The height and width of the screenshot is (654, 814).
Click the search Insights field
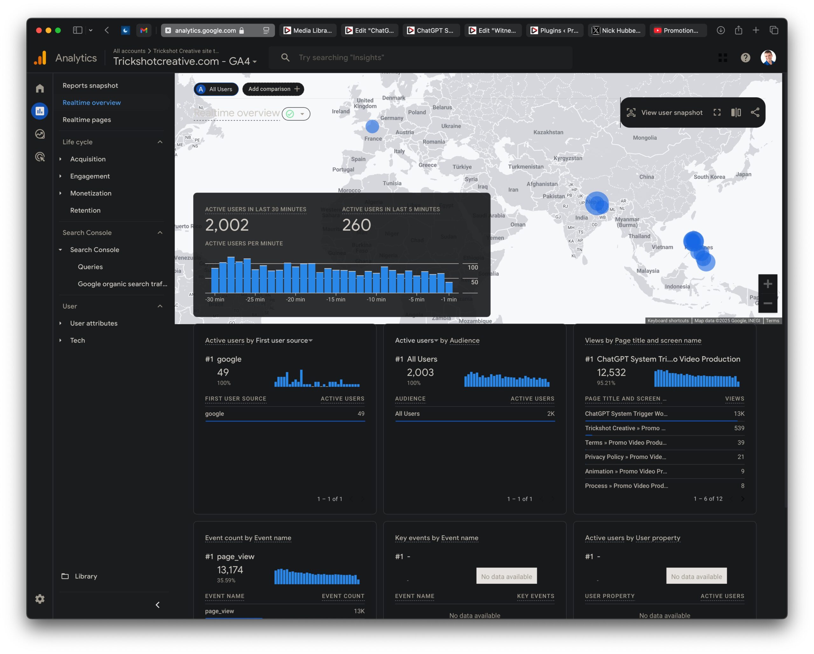point(421,58)
